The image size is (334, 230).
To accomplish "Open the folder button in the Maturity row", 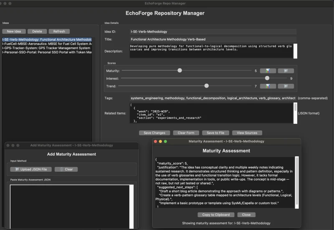I will pos(286,71).
